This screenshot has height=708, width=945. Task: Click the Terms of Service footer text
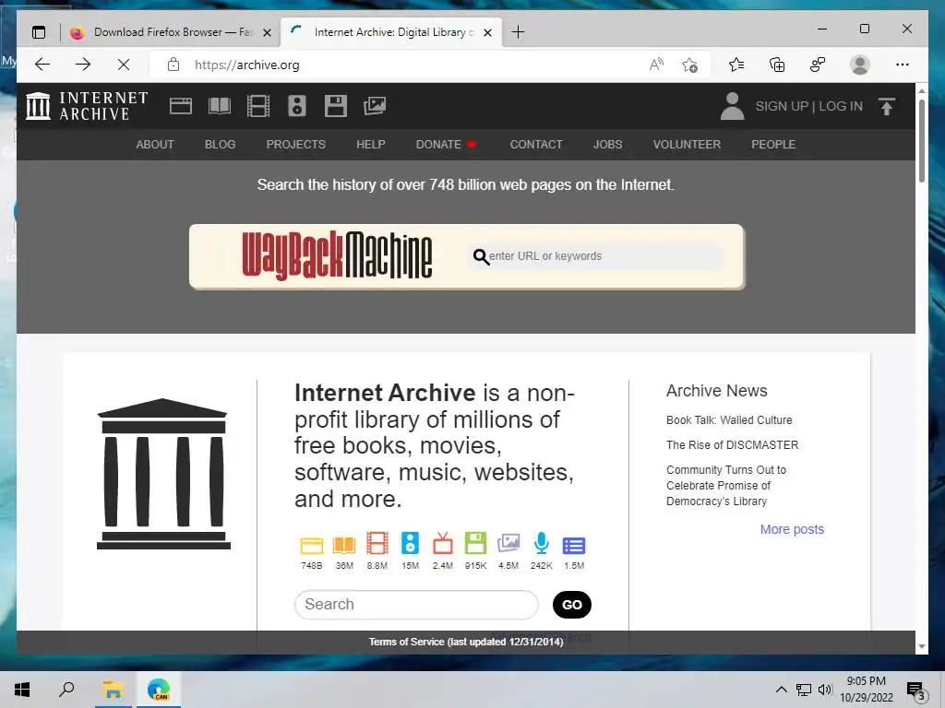pos(466,642)
